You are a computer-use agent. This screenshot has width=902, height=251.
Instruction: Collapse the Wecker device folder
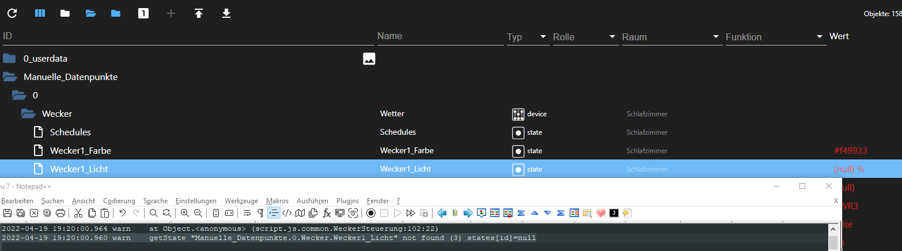click(28, 114)
